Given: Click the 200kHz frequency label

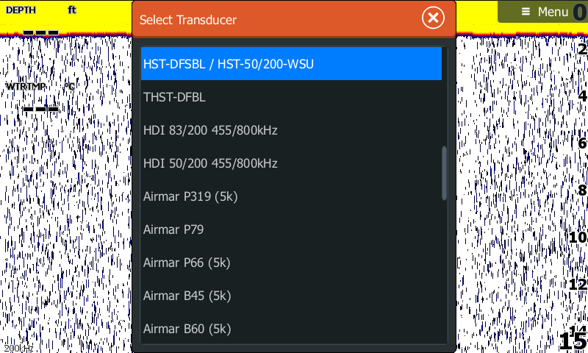Looking at the screenshot, I should pyautogui.click(x=19, y=348).
